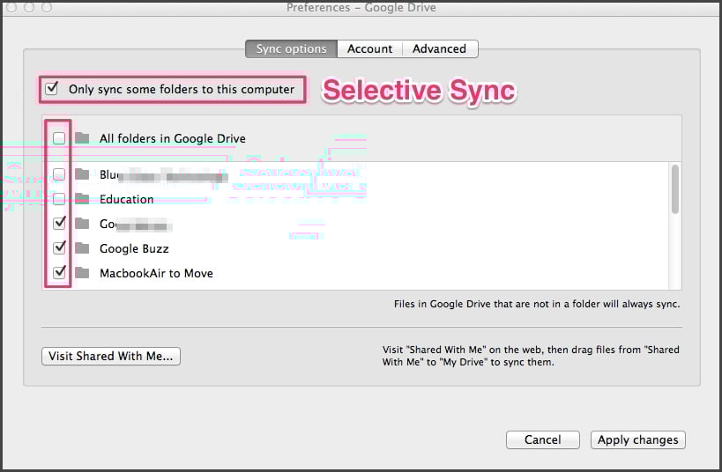Image resolution: width=722 pixels, height=472 pixels.
Task: Click the folder icon of the blurred Go… folder
Action: (x=82, y=223)
